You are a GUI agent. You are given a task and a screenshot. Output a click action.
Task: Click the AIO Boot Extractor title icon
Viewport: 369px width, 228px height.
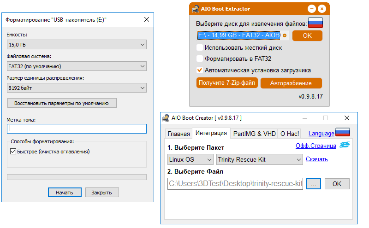click(195, 9)
